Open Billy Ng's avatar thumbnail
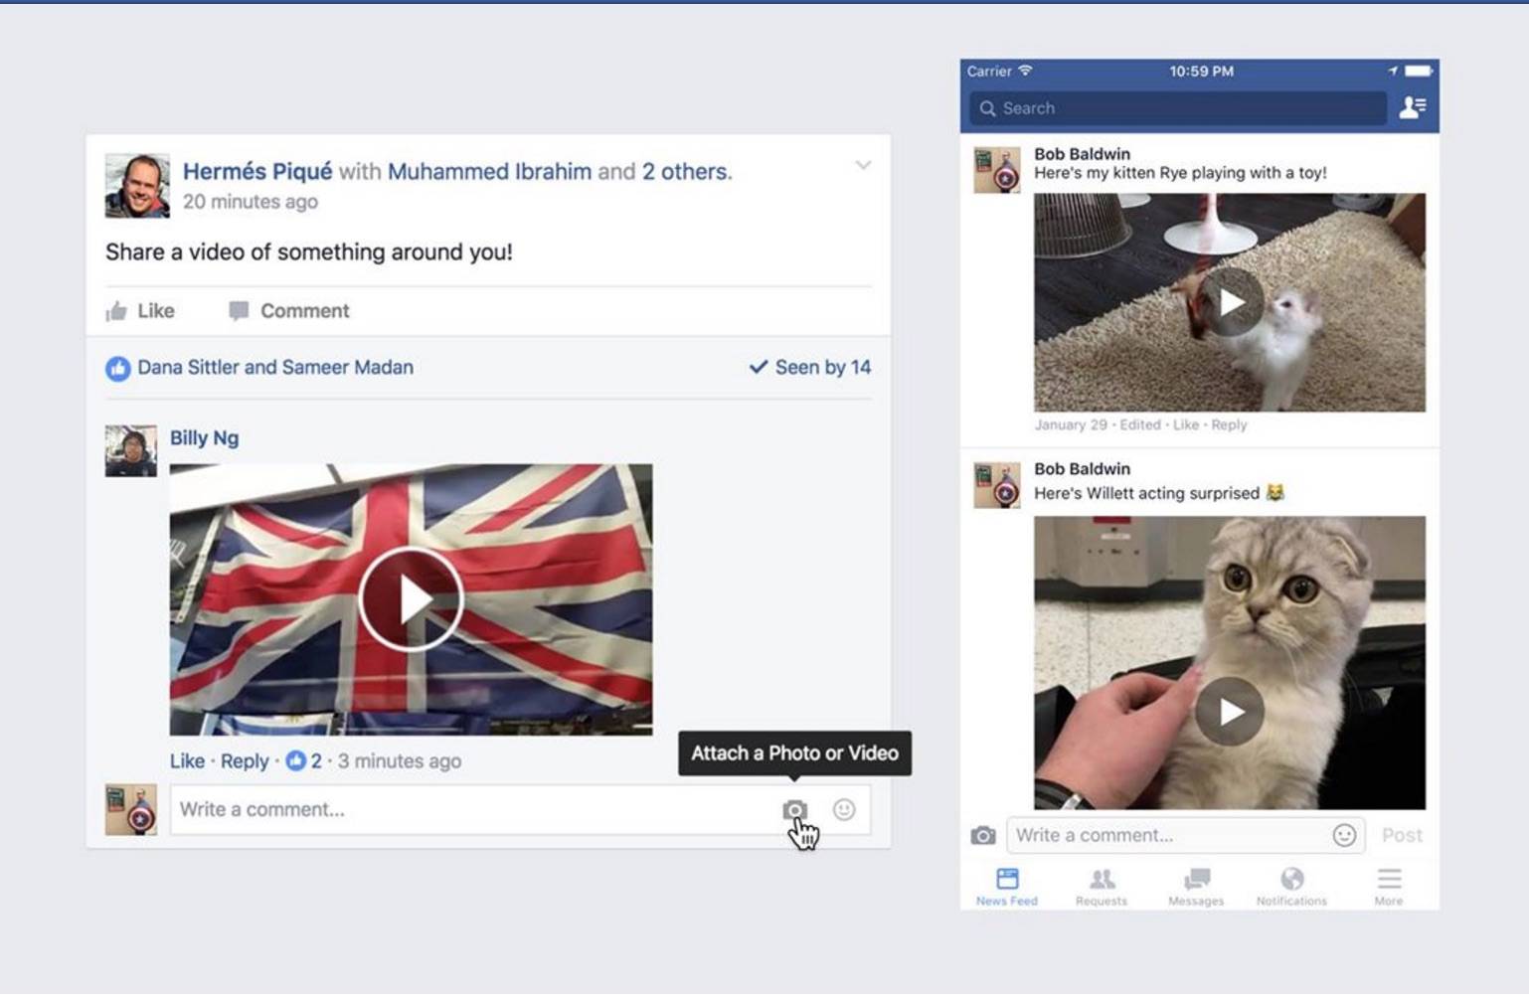The image size is (1529, 1000). point(131,450)
